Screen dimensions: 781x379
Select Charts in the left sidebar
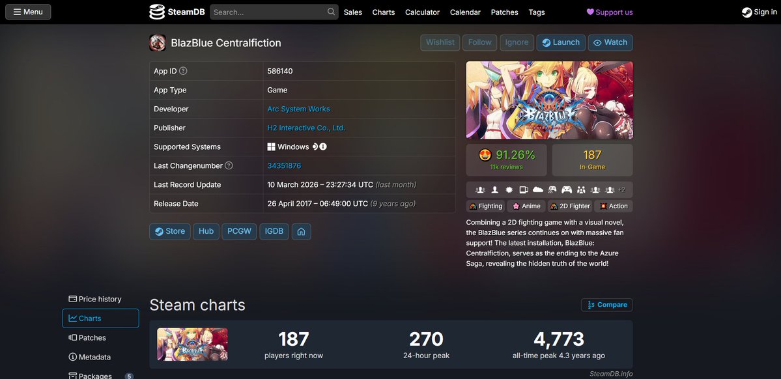[x=100, y=318]
